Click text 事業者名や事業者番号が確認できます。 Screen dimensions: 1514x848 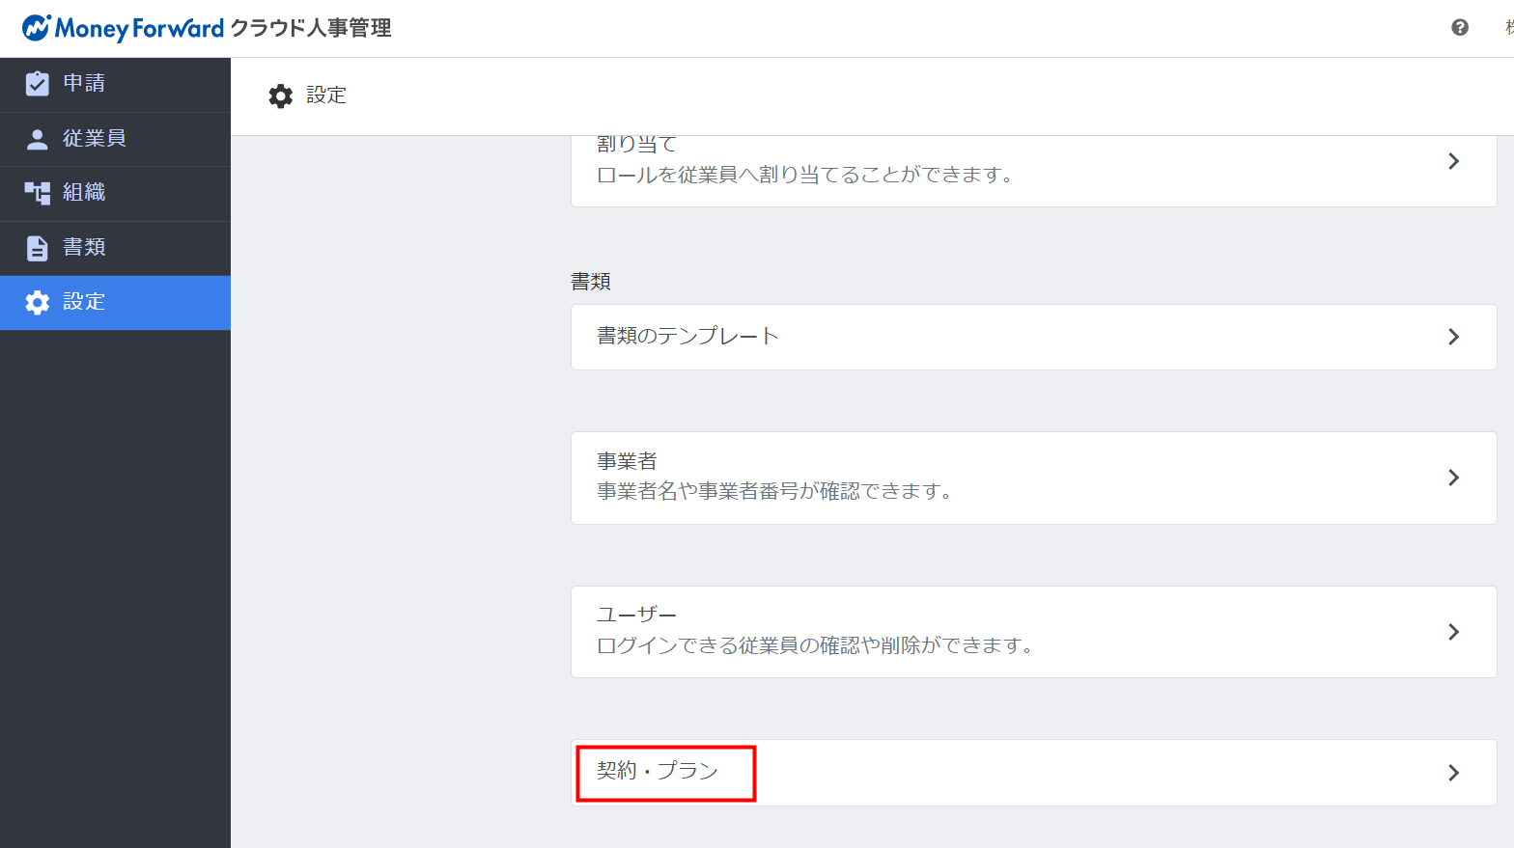click(x=775, y=491)
